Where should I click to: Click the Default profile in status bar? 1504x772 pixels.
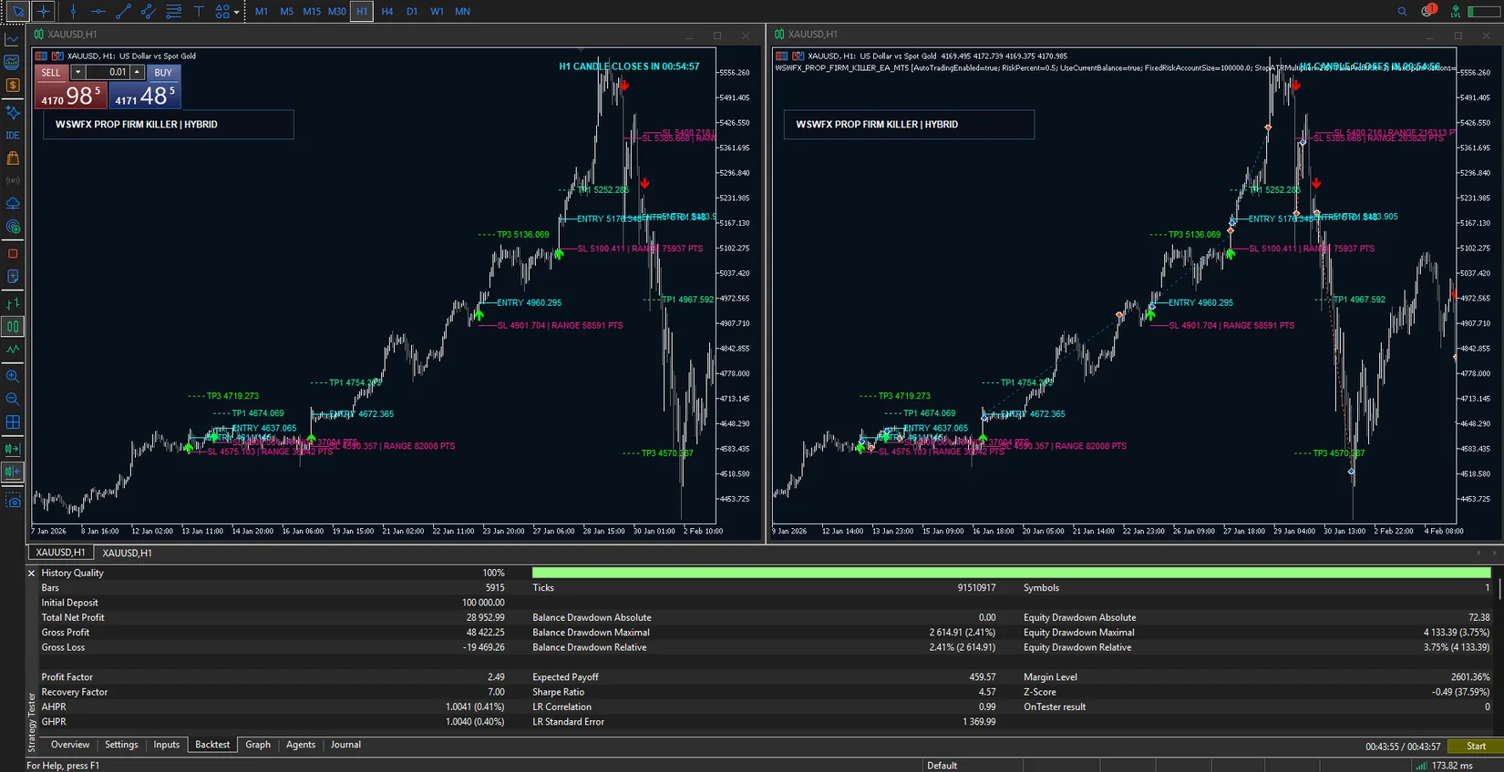pyautogui.click(x=942, y=766)
